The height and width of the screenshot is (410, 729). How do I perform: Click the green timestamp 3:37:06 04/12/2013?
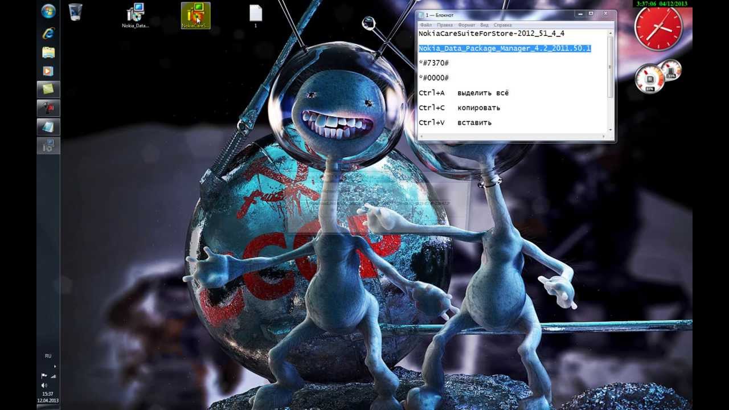tap(662, 4)
